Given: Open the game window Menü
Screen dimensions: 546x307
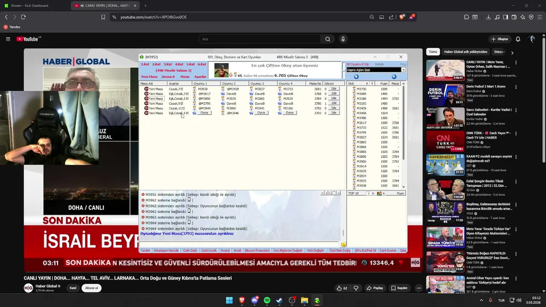Looking at the screenshot, I should 185,77.
